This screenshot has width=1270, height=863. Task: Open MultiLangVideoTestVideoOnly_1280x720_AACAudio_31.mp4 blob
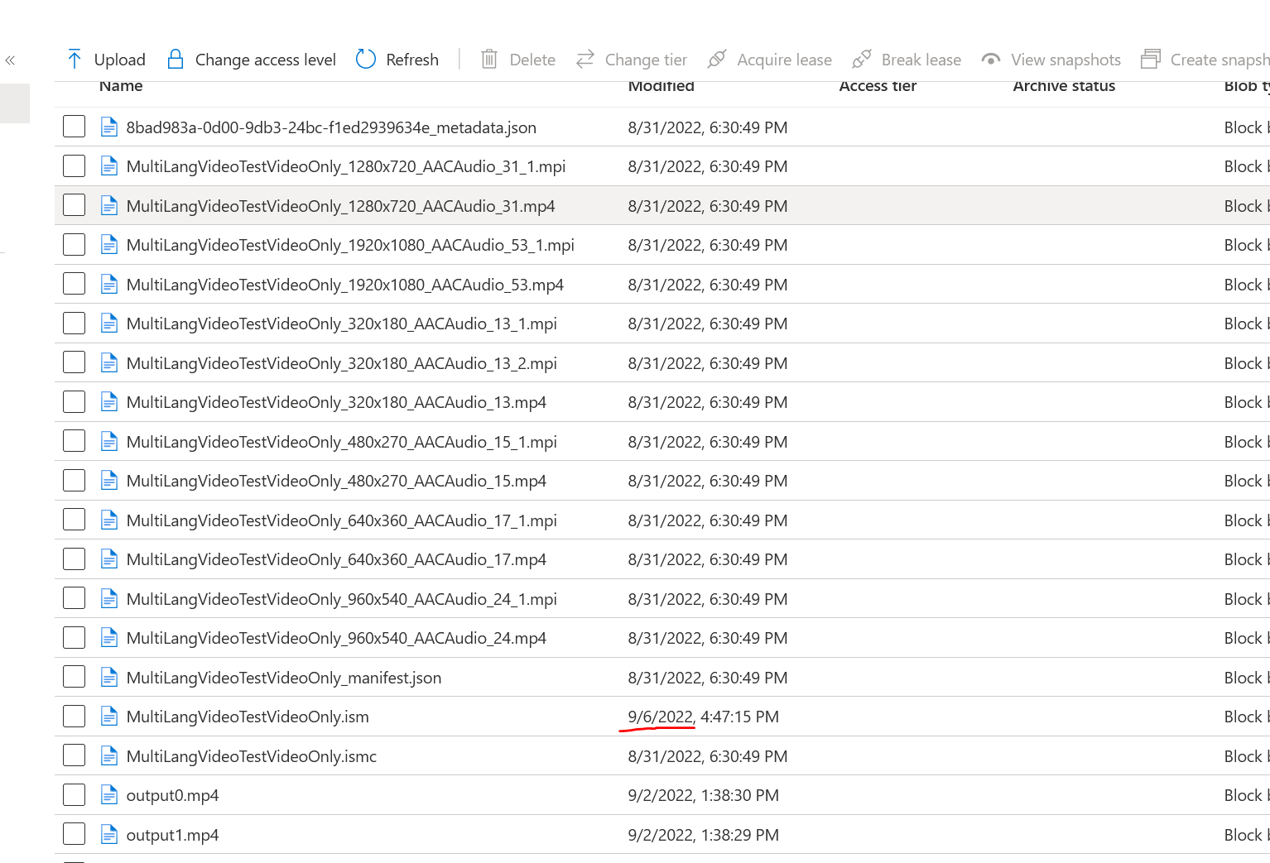pyautogui.click(x=340, y=206)
